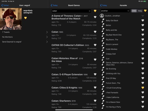This screenshot has width=148, height=111.
Task: Favorite Creepy Doll with its heart
Action: click(x=143, y=54)
